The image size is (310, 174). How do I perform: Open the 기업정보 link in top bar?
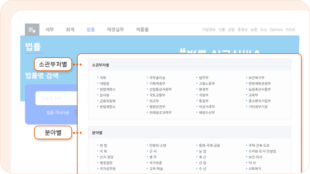coord(209,30)
